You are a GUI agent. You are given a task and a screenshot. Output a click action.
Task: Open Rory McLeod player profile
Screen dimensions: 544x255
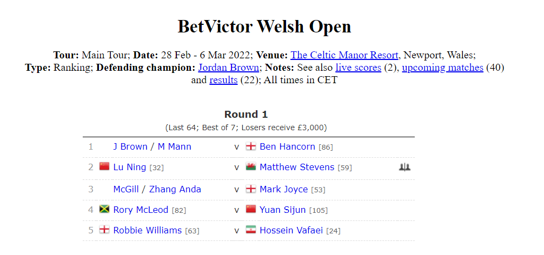coord(141,210)
